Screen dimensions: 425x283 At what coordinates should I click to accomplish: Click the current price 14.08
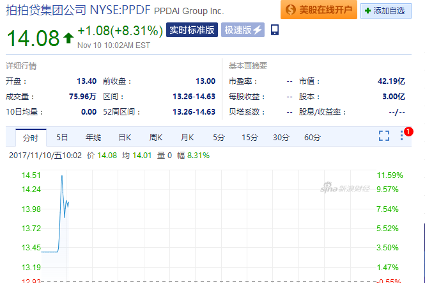click(33, 38)
